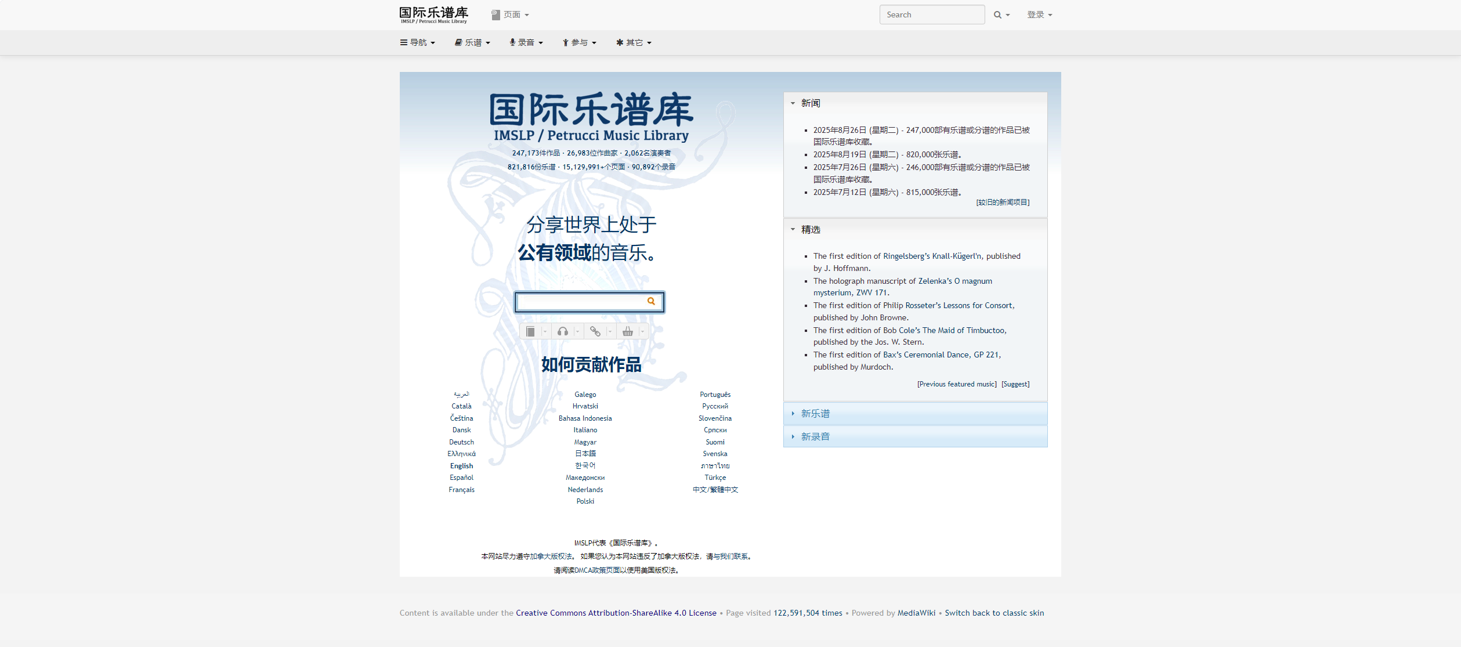Open the 其它 menu
Screen dimensions: 1461x647
click(x=633, y=42)
